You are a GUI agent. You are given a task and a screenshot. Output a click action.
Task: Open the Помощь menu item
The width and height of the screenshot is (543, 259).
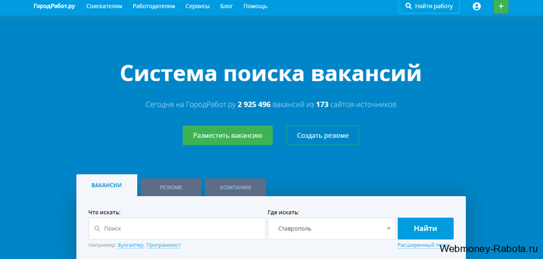[255, 6]
